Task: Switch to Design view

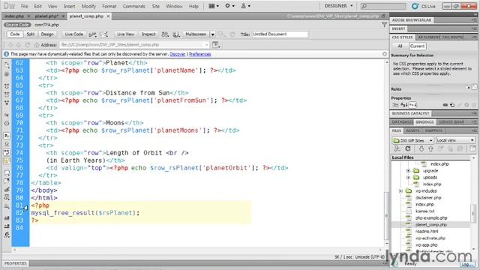Action: pyautogui.click(x=47, y=34)
